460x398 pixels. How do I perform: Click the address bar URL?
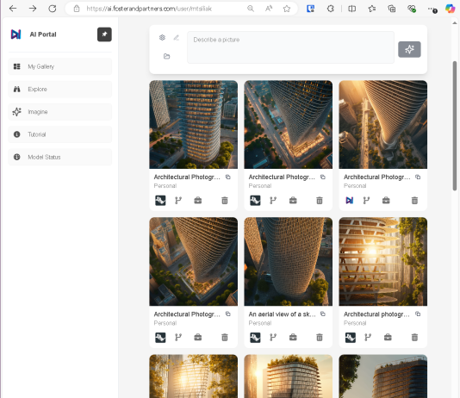(149, 9)
